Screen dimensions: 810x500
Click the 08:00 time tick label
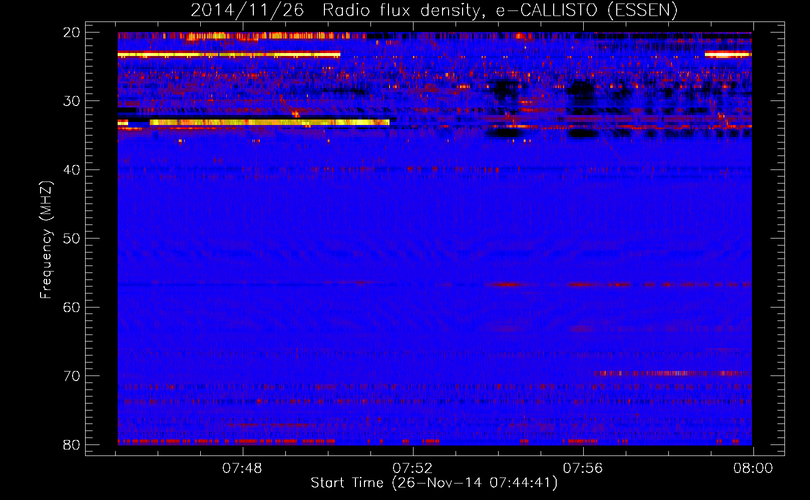point(753,468)
